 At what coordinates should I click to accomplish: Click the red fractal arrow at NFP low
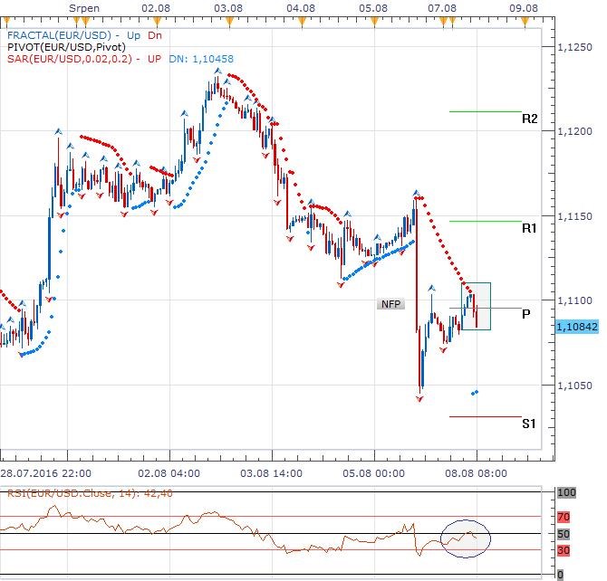419,398
